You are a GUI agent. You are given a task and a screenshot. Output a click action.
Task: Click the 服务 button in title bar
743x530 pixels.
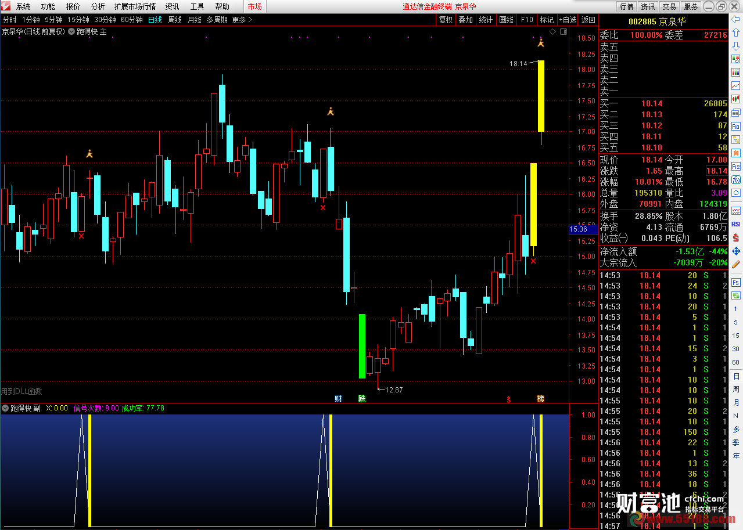(x=691, y=6)
